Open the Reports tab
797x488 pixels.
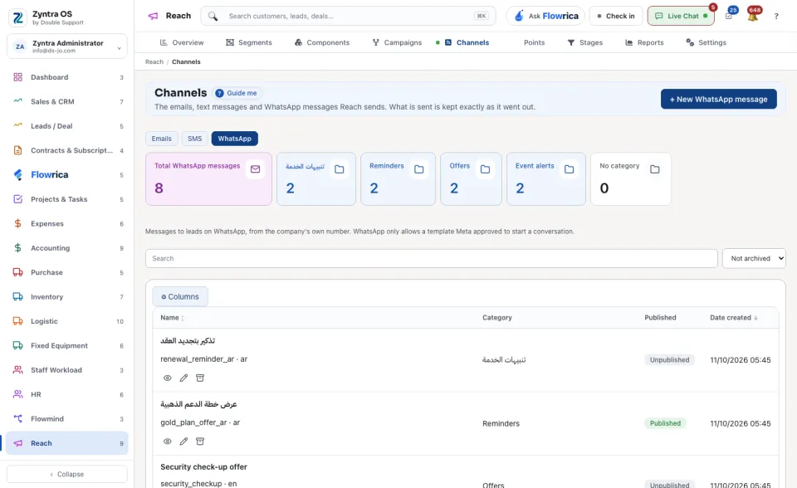coord(644,42)
